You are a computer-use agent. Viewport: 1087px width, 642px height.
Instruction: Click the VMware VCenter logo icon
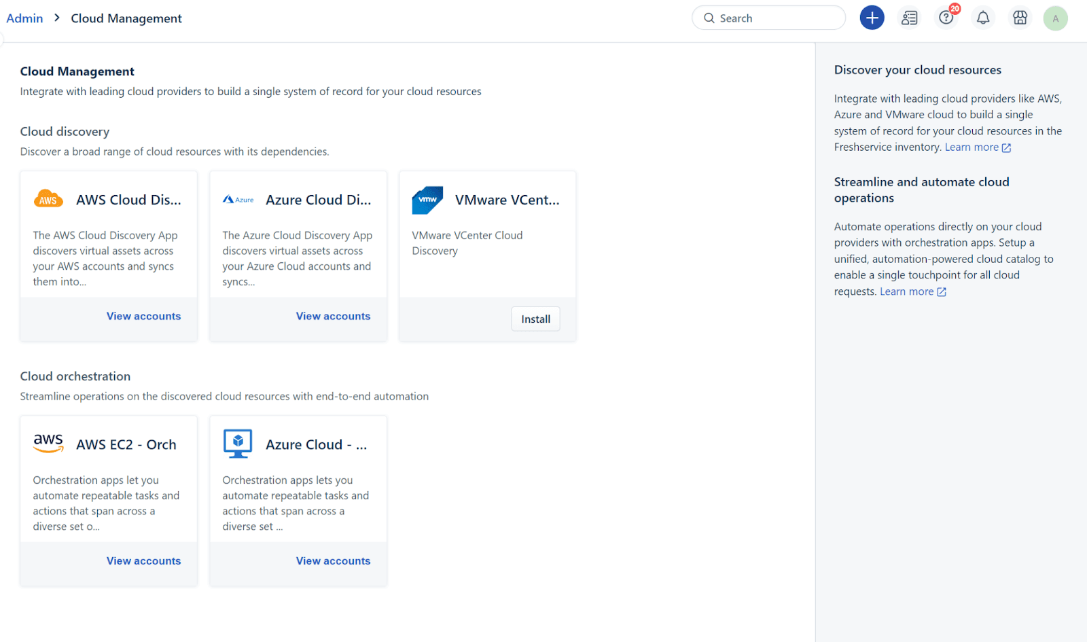[x=427, y=200]
